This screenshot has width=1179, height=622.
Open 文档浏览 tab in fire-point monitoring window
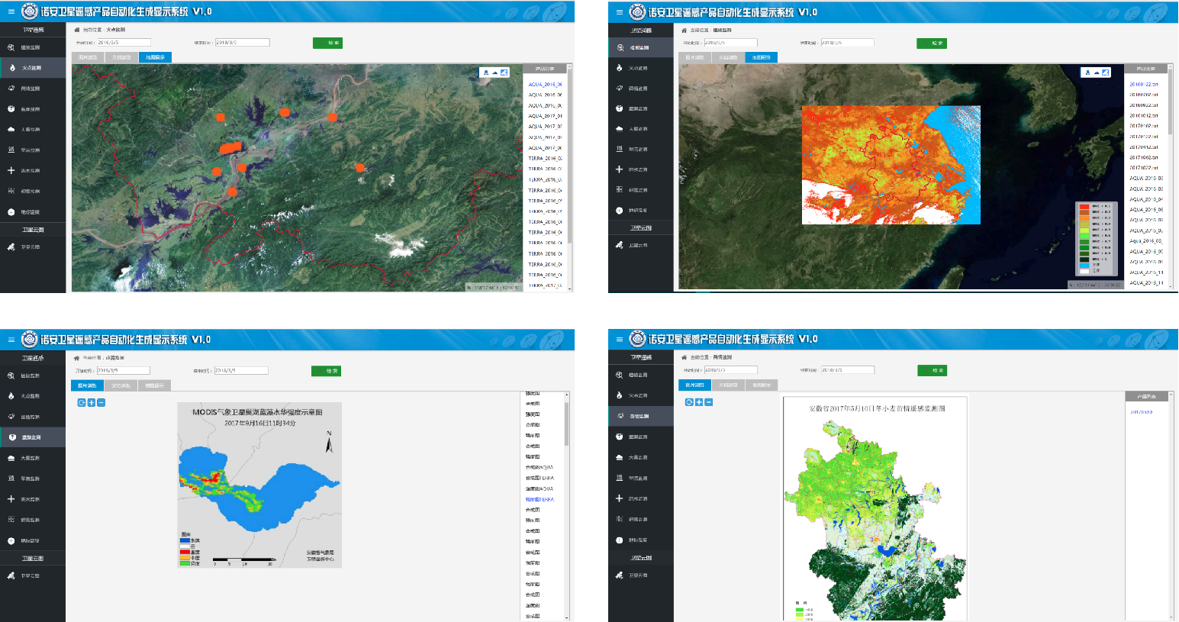pos(121,57)
